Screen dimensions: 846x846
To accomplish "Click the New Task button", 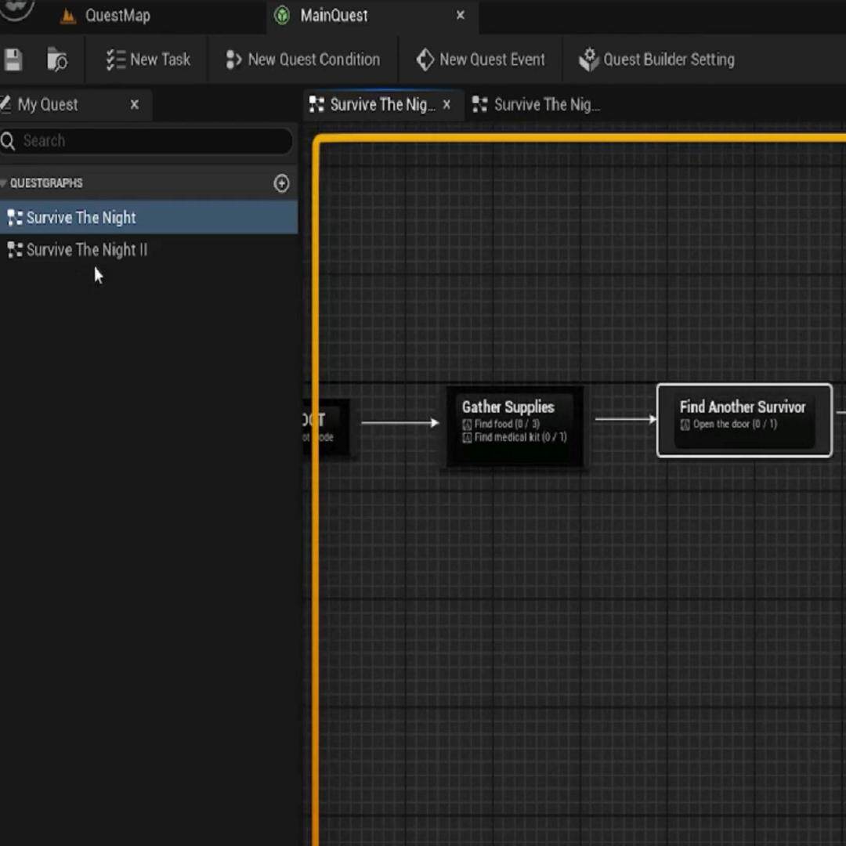I will pyautogui.click(x=148, y=60).
